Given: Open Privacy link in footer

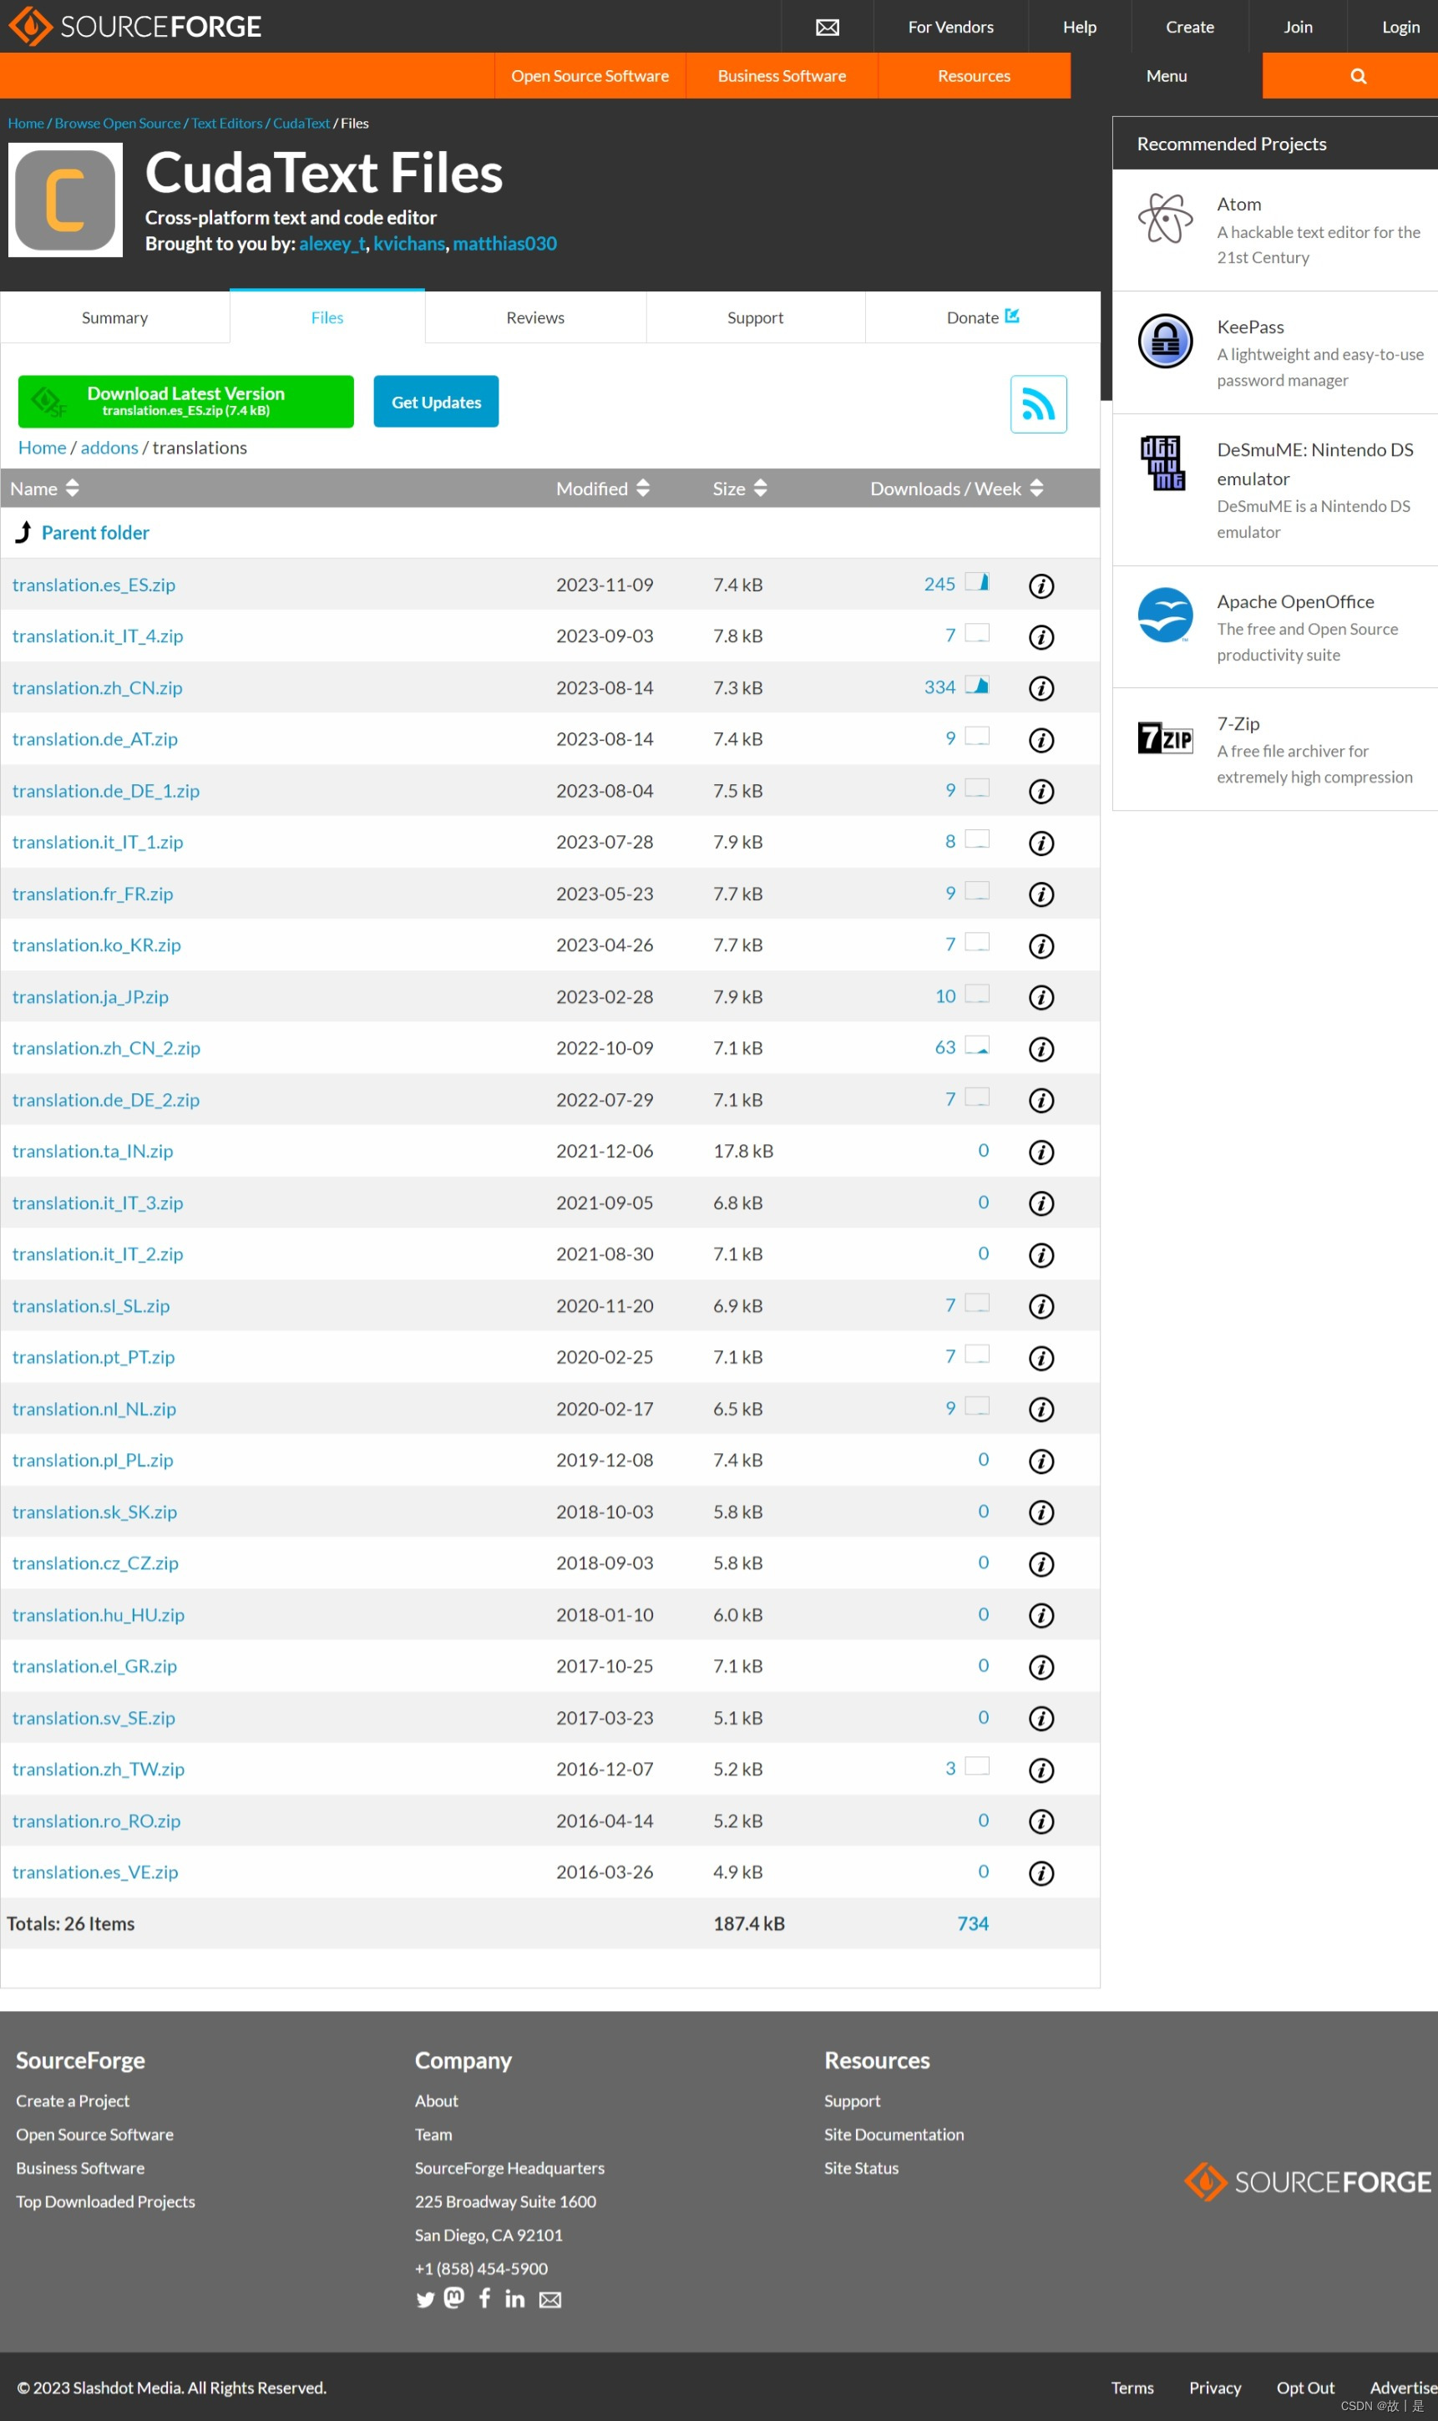Looking at the screenshot, I should (x=1214, y=2388).
